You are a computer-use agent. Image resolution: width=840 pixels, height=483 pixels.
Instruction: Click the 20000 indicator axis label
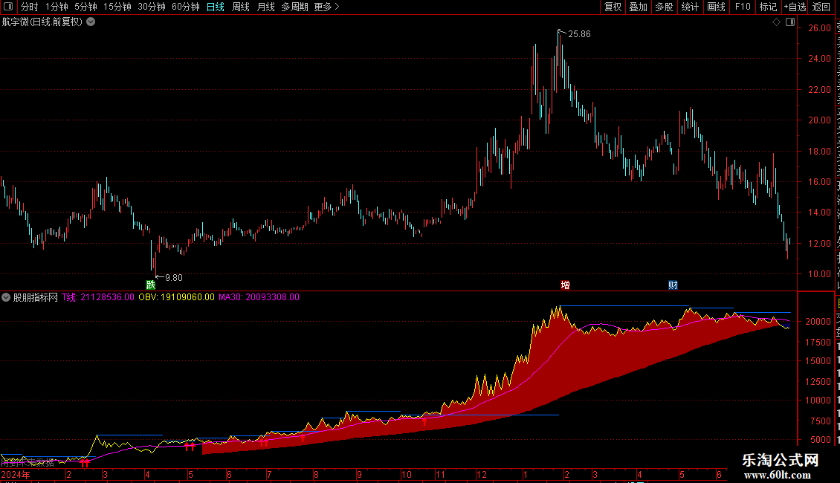818,322
